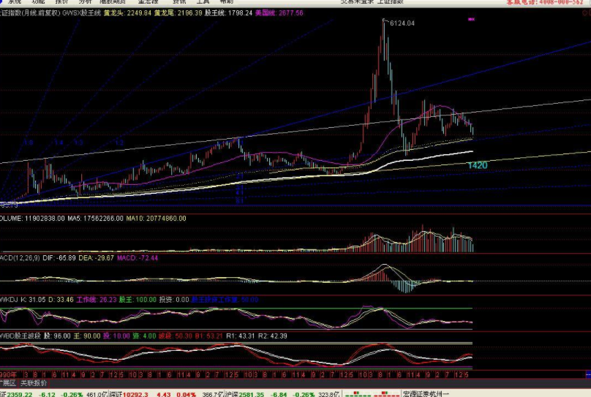Click the magenta MACD: -72.44 value

138,258
